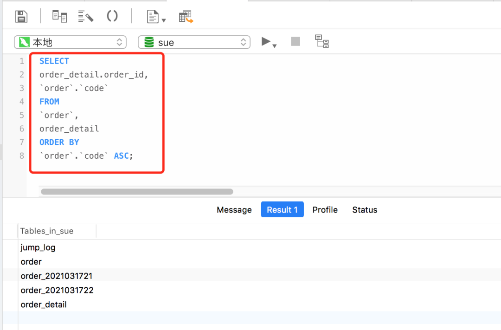Select the order_detail row in results
Screen dimensions: 501x330
pos(43,304)
